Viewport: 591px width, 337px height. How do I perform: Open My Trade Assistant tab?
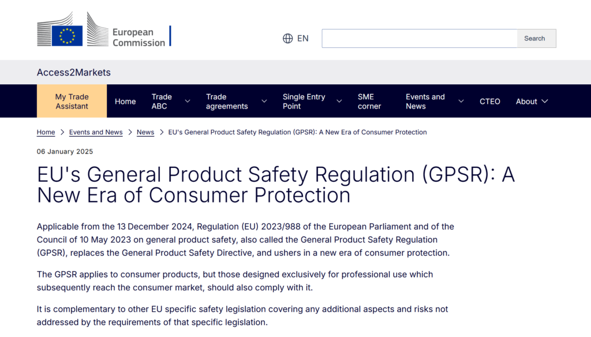72,101
